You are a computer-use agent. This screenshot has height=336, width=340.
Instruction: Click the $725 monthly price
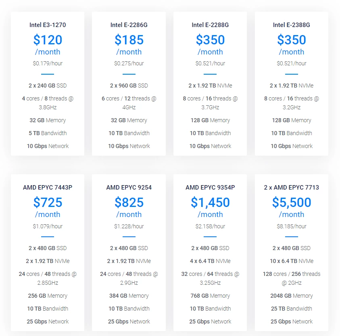point(48,207)
